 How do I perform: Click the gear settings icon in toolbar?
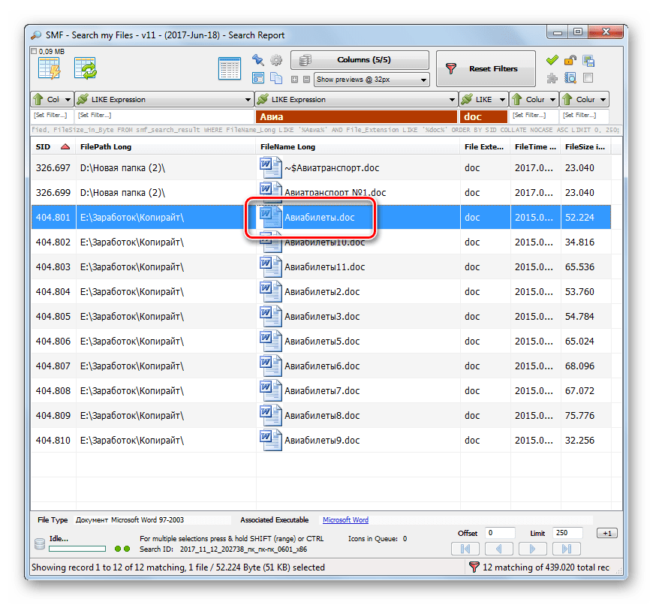(x=275, y=60)
